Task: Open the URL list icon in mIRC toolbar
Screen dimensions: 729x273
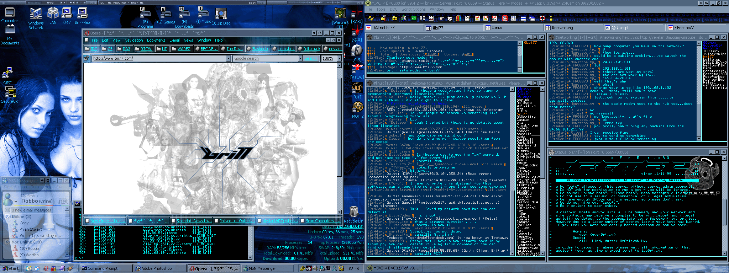Action: click(513, 18)
